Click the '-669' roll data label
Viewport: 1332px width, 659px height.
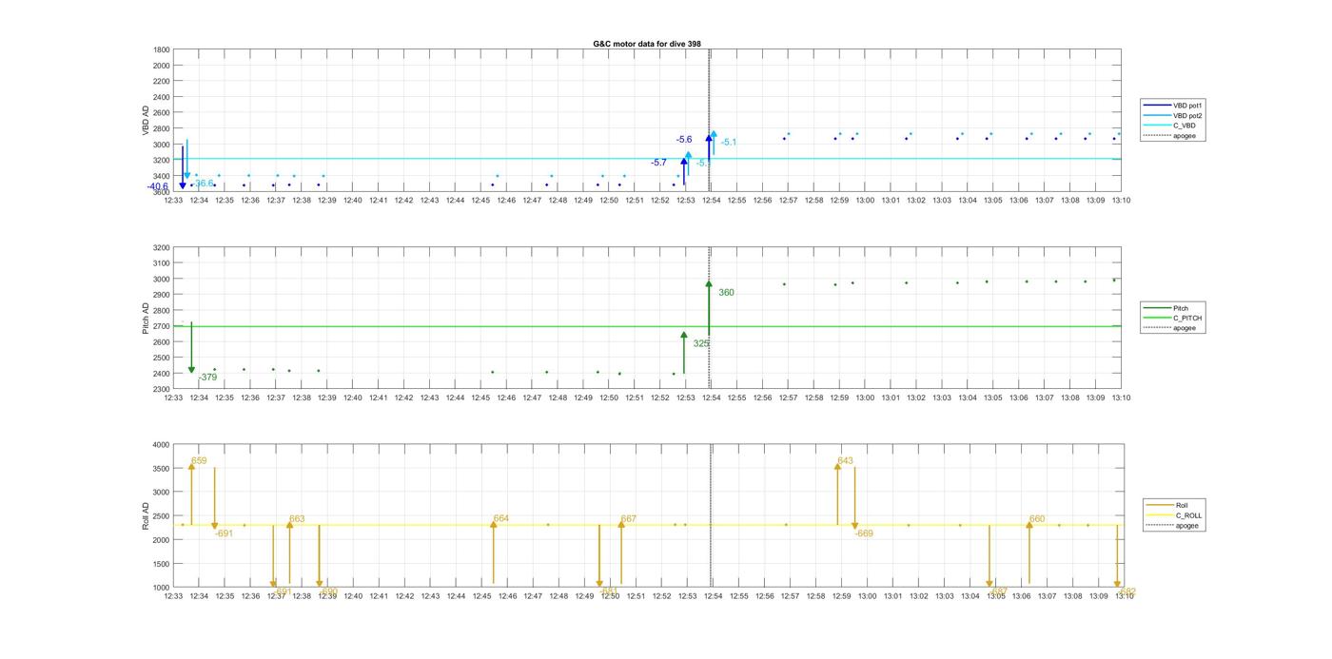[864, 533]
